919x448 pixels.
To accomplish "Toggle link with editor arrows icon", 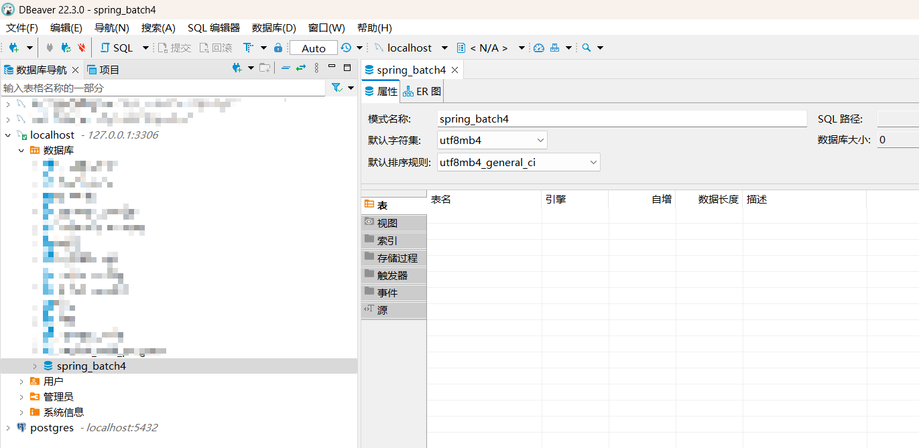I will 301,68.
